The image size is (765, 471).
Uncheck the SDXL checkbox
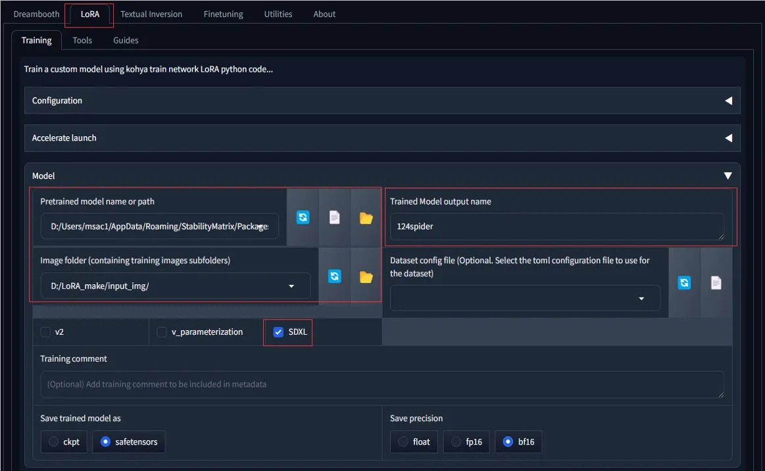pyautogui.click(x=278, y=332)
